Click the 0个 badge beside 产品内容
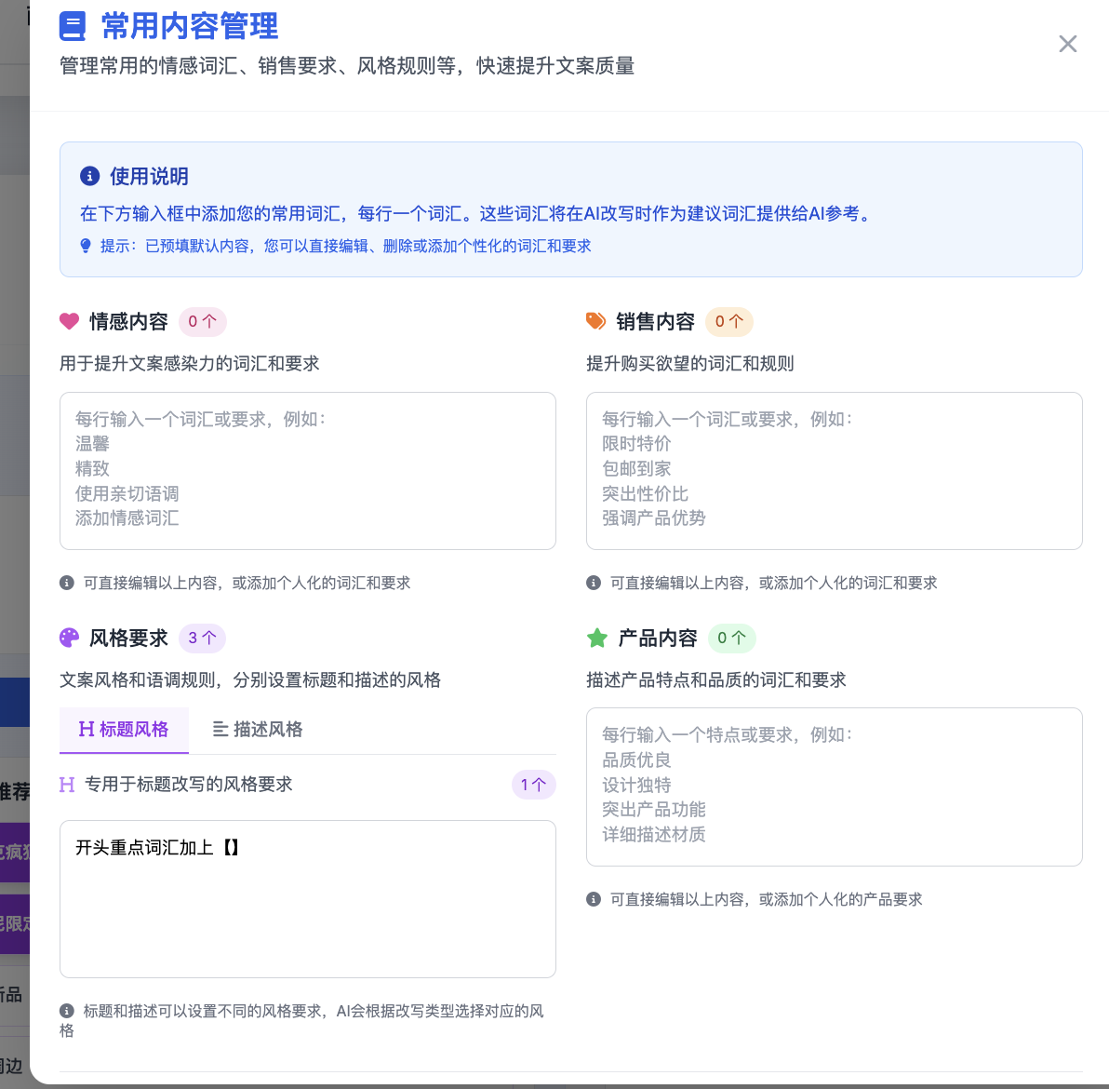The width and height of the screenshot is (1109, 1089). (x=731, y=638)
